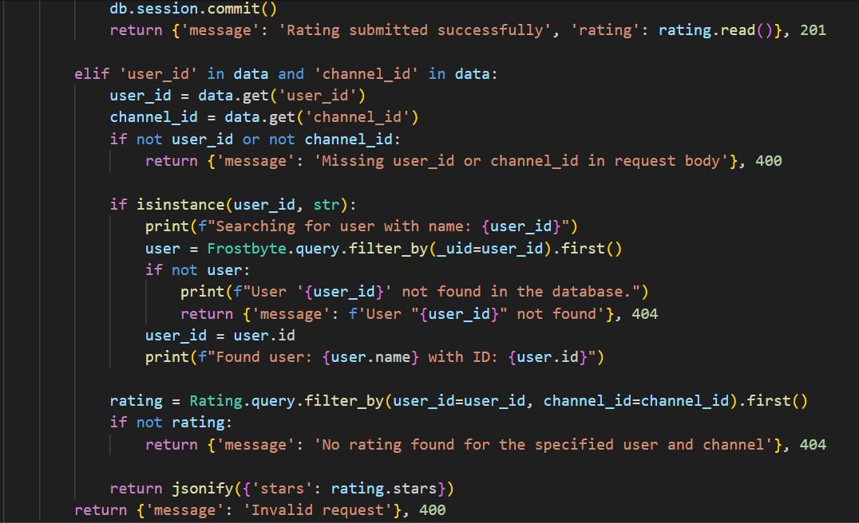Click 'Rating' class in query line

(x=216, y=401)
